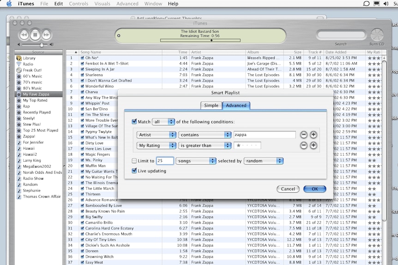Viewport: 398px width, 265px height.
Task: Skip forward to next track button
Action: click(46, 35)
